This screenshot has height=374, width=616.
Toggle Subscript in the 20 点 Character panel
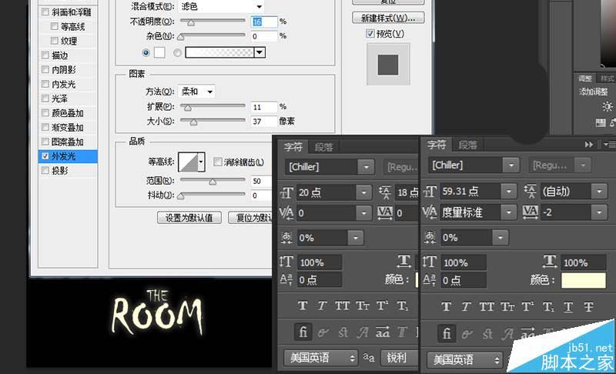pos(403,306)
